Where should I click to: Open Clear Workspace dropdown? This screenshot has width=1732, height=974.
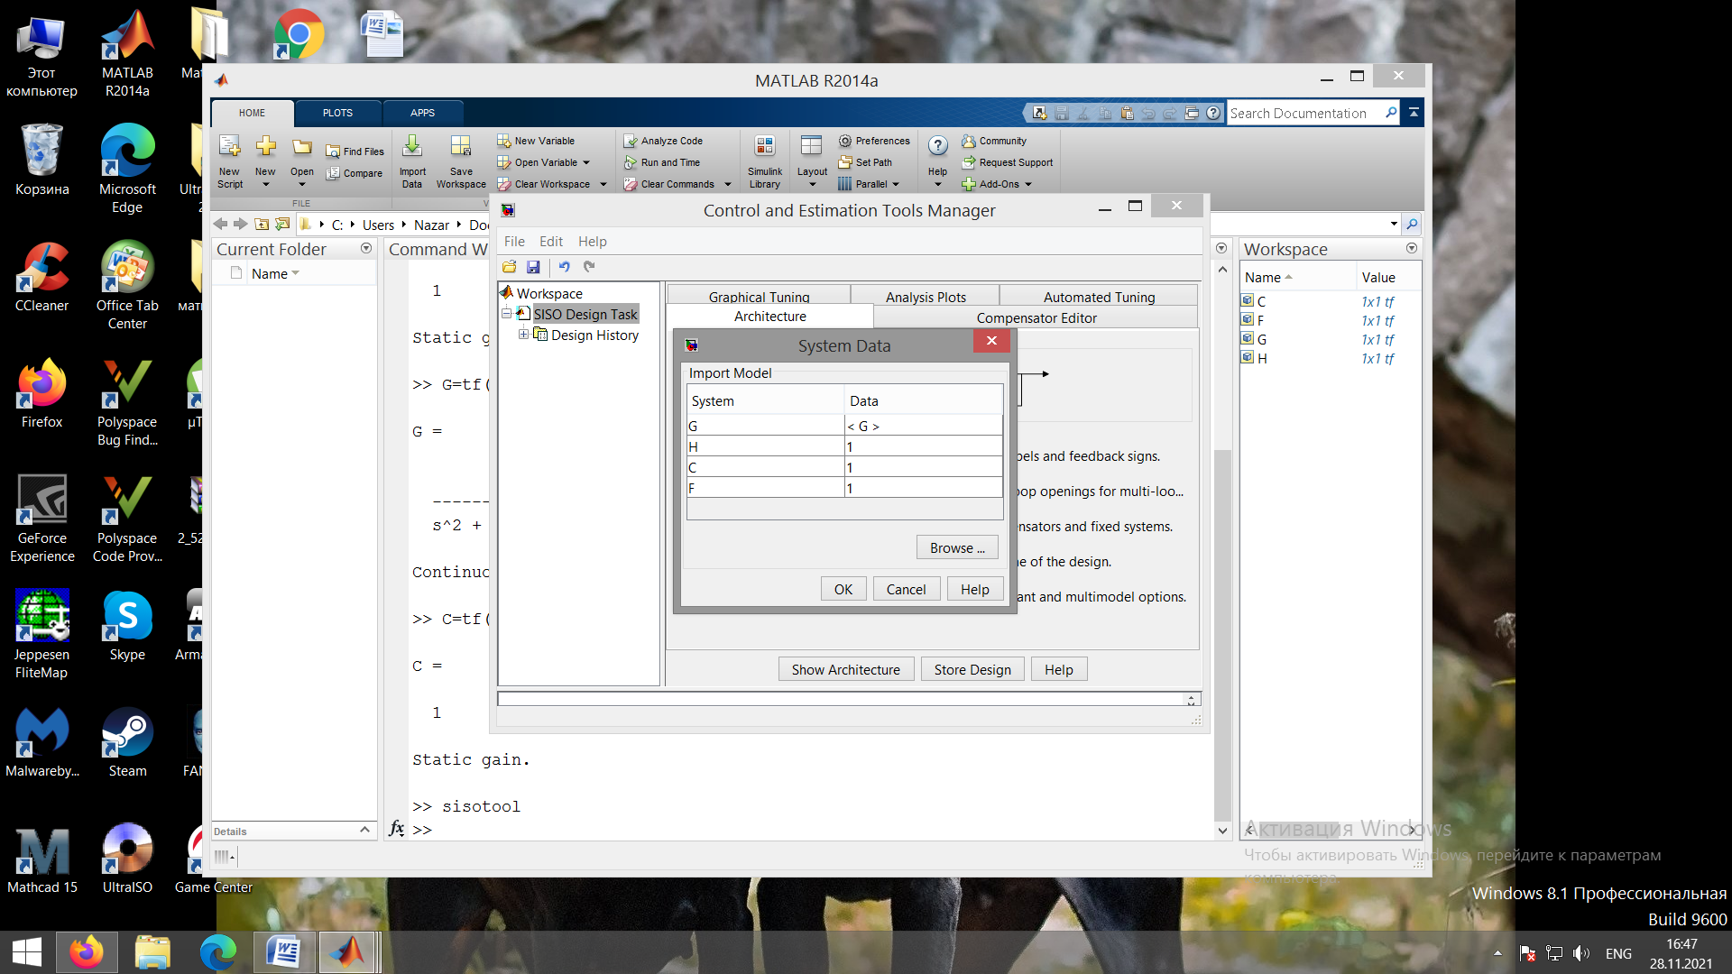point(603,185)
